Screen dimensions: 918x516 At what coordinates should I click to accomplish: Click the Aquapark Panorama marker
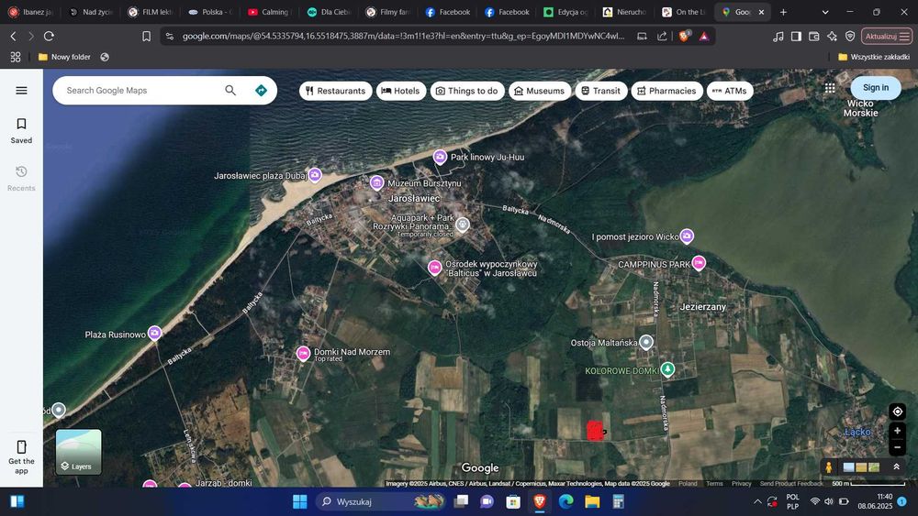tap(463, 225)
